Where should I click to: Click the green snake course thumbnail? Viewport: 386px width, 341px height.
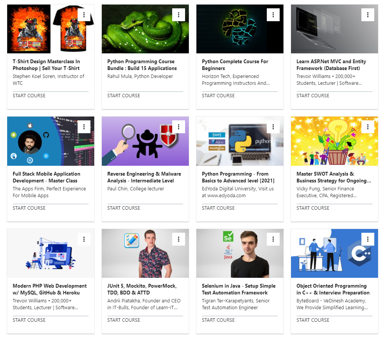(145, 29)
